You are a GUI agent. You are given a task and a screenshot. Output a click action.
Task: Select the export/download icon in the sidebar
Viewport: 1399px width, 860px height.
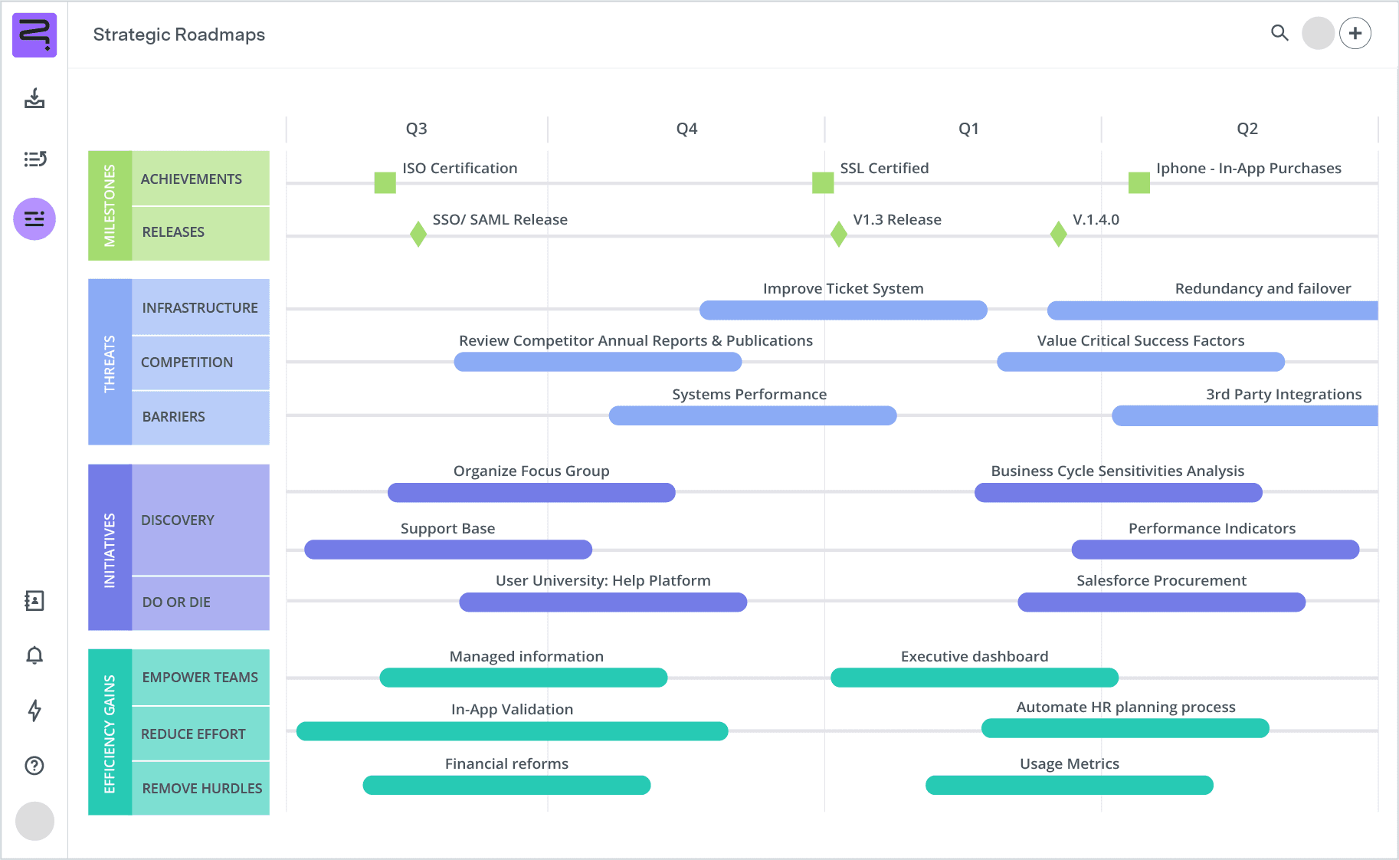pyautogui.click(x=34, y=99)
